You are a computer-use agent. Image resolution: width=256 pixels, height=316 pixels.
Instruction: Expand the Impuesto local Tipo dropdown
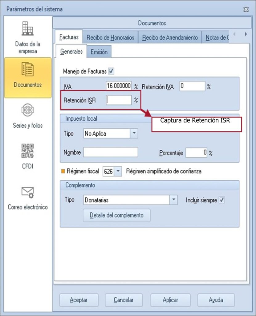click(134, 134)
